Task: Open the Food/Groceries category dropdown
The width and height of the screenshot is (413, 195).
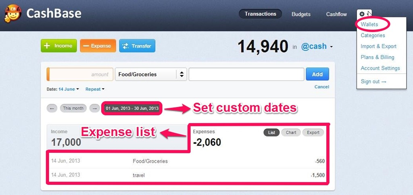Action: [x=150, y=74]
